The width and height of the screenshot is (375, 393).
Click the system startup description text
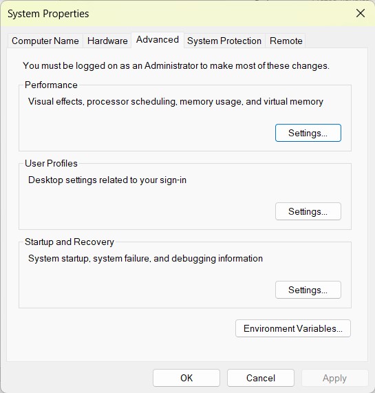pyautogui.click(x=145, y=258)
